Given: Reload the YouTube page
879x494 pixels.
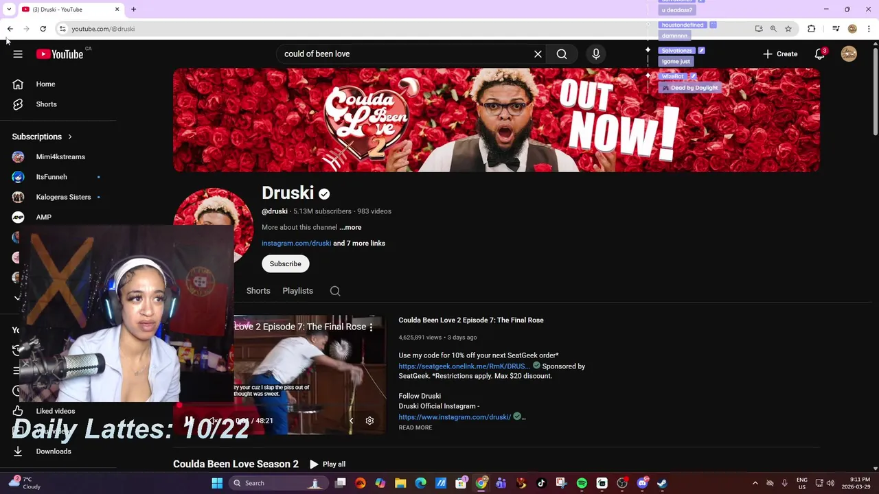Looking at the screenshot, I should (43, 29).
